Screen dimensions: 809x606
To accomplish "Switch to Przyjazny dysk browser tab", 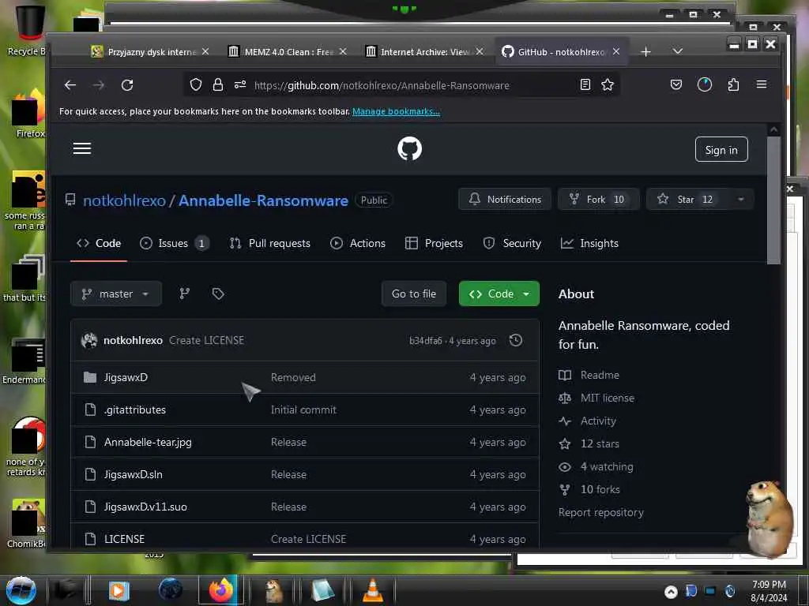I will click(151, 51).
